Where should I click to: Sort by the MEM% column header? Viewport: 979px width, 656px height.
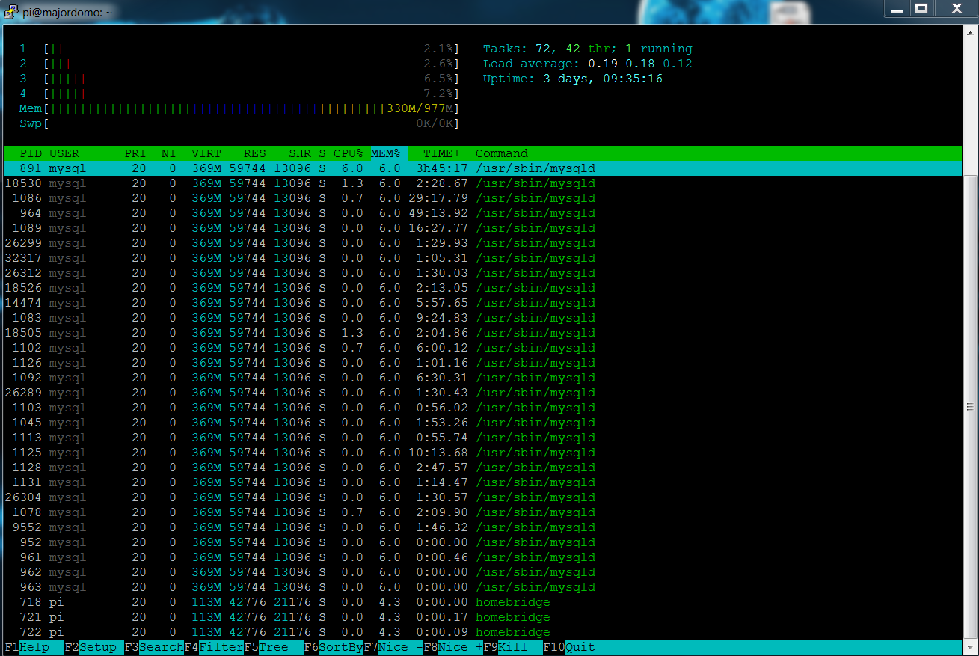click(x=386, y=153)
